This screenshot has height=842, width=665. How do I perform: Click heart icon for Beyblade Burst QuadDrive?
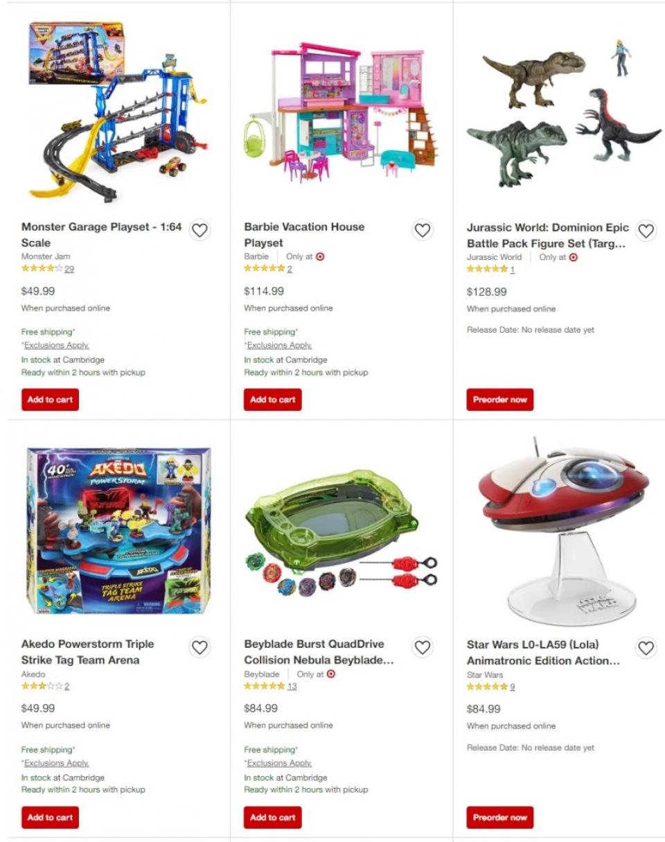pos(423,647)
